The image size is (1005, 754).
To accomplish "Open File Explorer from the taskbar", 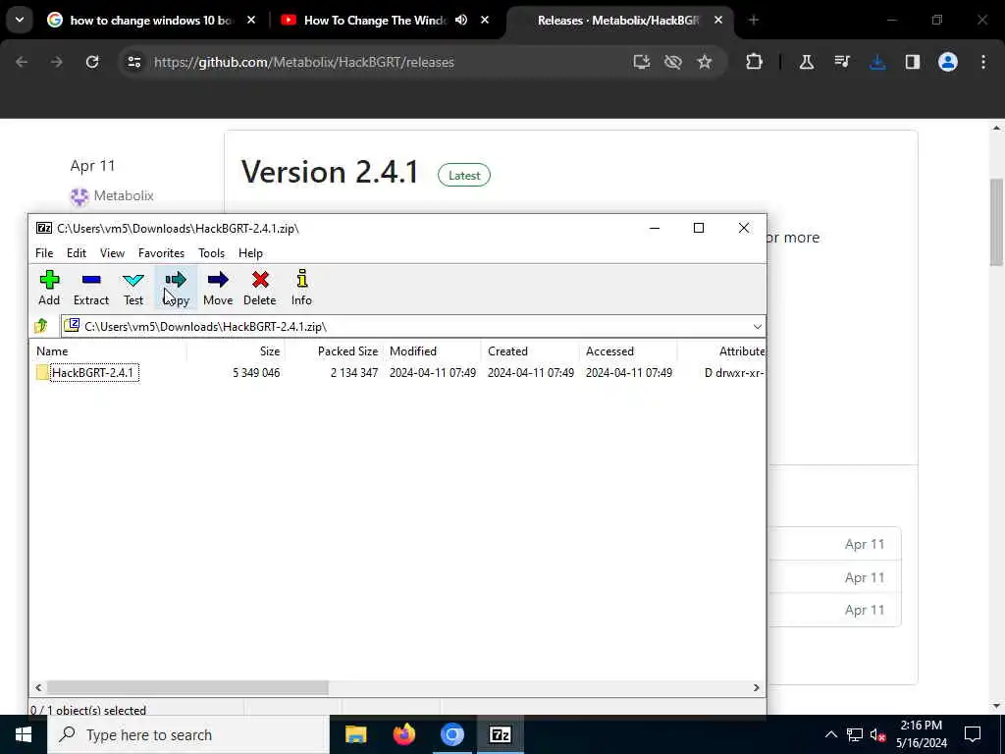I will point(355,734).
